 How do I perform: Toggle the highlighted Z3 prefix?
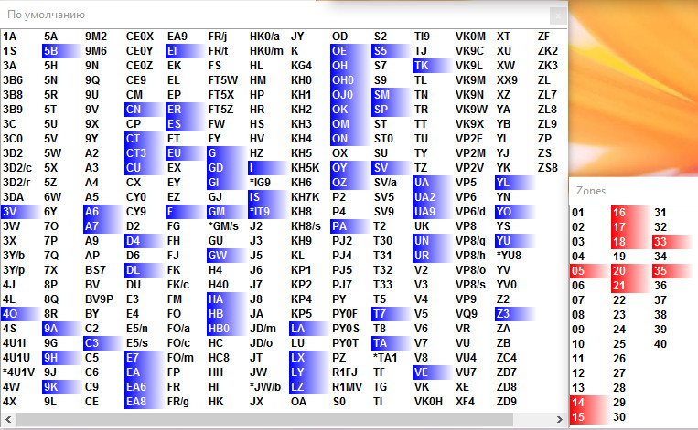click(503, 313)
